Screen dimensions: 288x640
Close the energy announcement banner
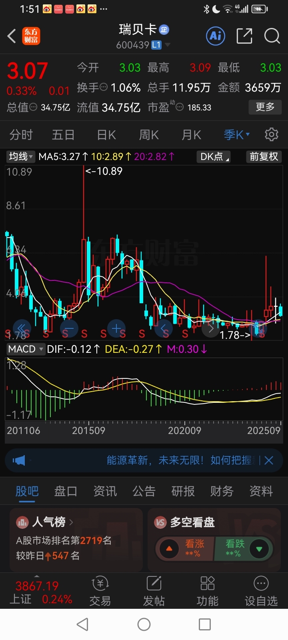[269, 460]
